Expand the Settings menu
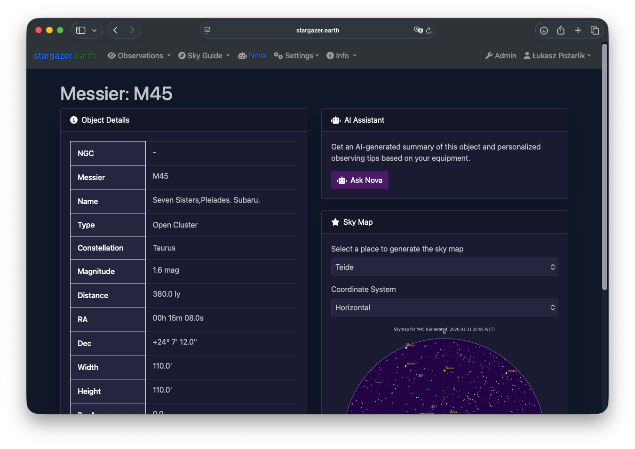 (296, 55)
